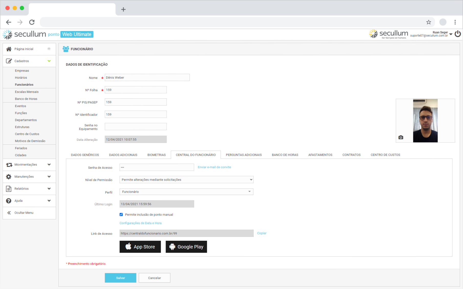Click the Salvar button

click(x=120, y=278)
